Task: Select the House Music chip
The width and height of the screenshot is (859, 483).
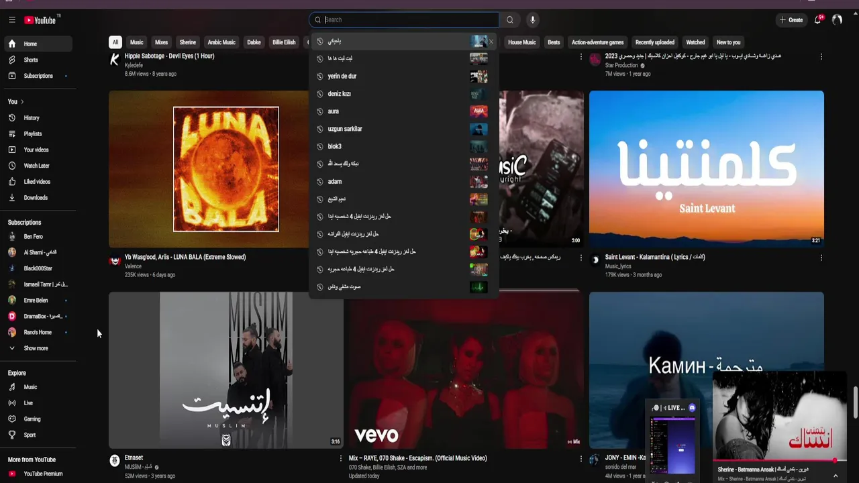Action: tap(522, 42)
